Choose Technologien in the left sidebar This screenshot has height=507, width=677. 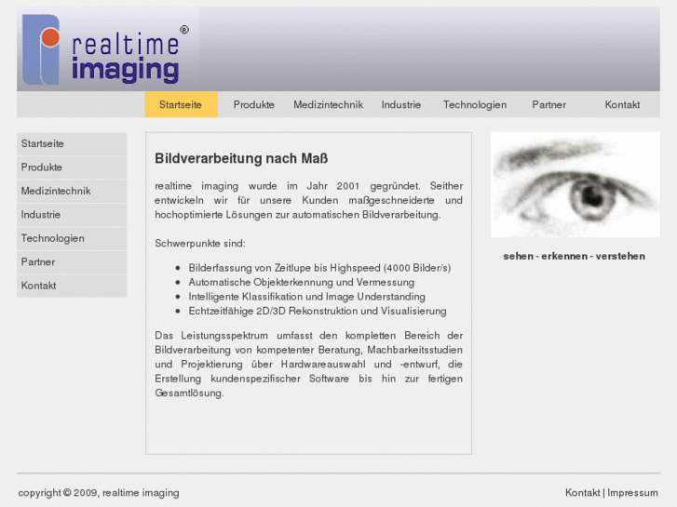click(72, 238)
